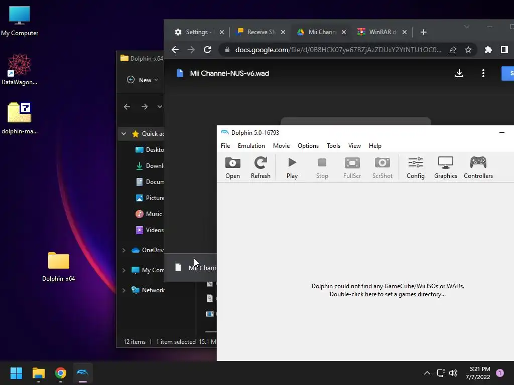The image size is (514, 385).
Task: Open the New dropdown in File Explorer
Action: click(x=142, y=80)
